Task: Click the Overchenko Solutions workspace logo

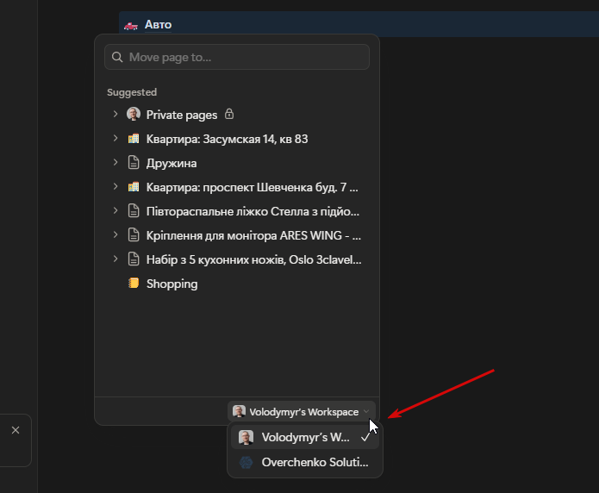Action: click(x=246, y=463)
